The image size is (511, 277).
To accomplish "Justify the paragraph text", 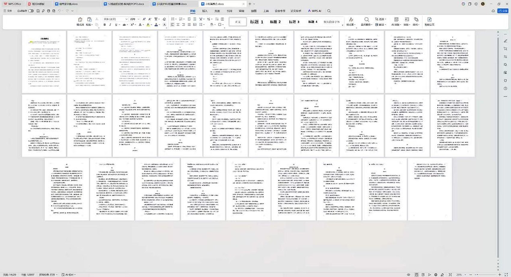I will pos(189,25).
